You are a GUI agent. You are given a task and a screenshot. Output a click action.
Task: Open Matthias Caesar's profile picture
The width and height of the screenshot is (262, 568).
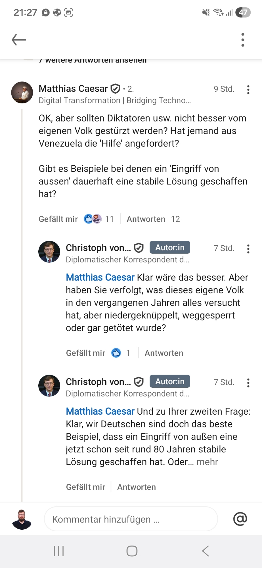click(22, 93)
